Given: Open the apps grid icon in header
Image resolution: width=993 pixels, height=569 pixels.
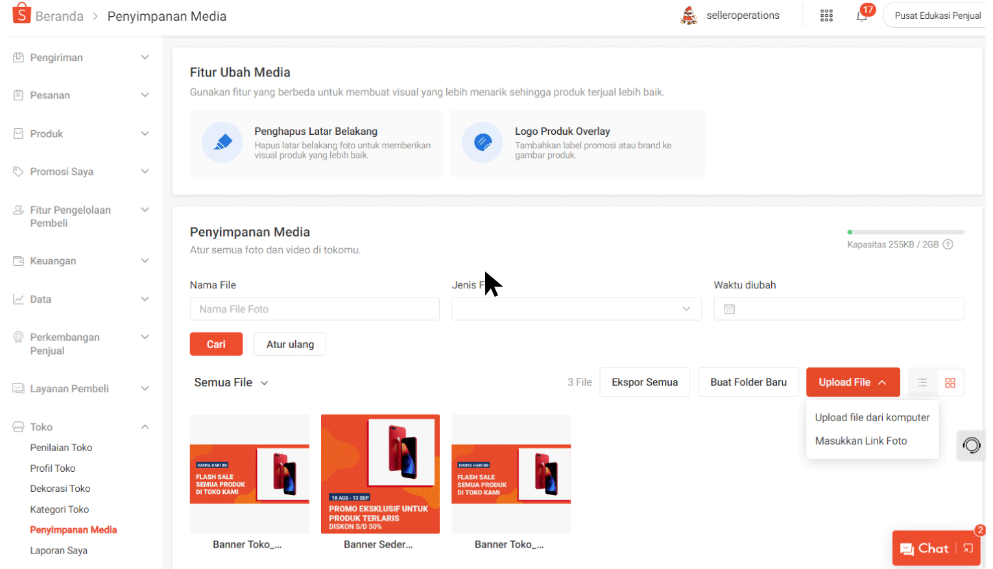Looking at the screenshot, I should [x=826, y=15].
